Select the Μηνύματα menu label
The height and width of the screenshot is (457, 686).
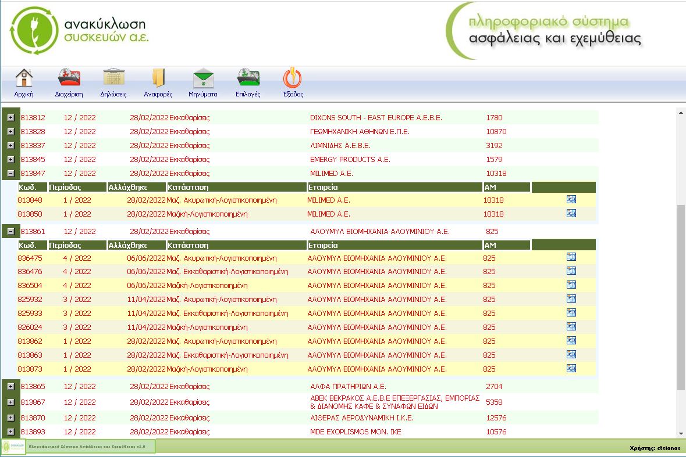(x=203, y=94)
